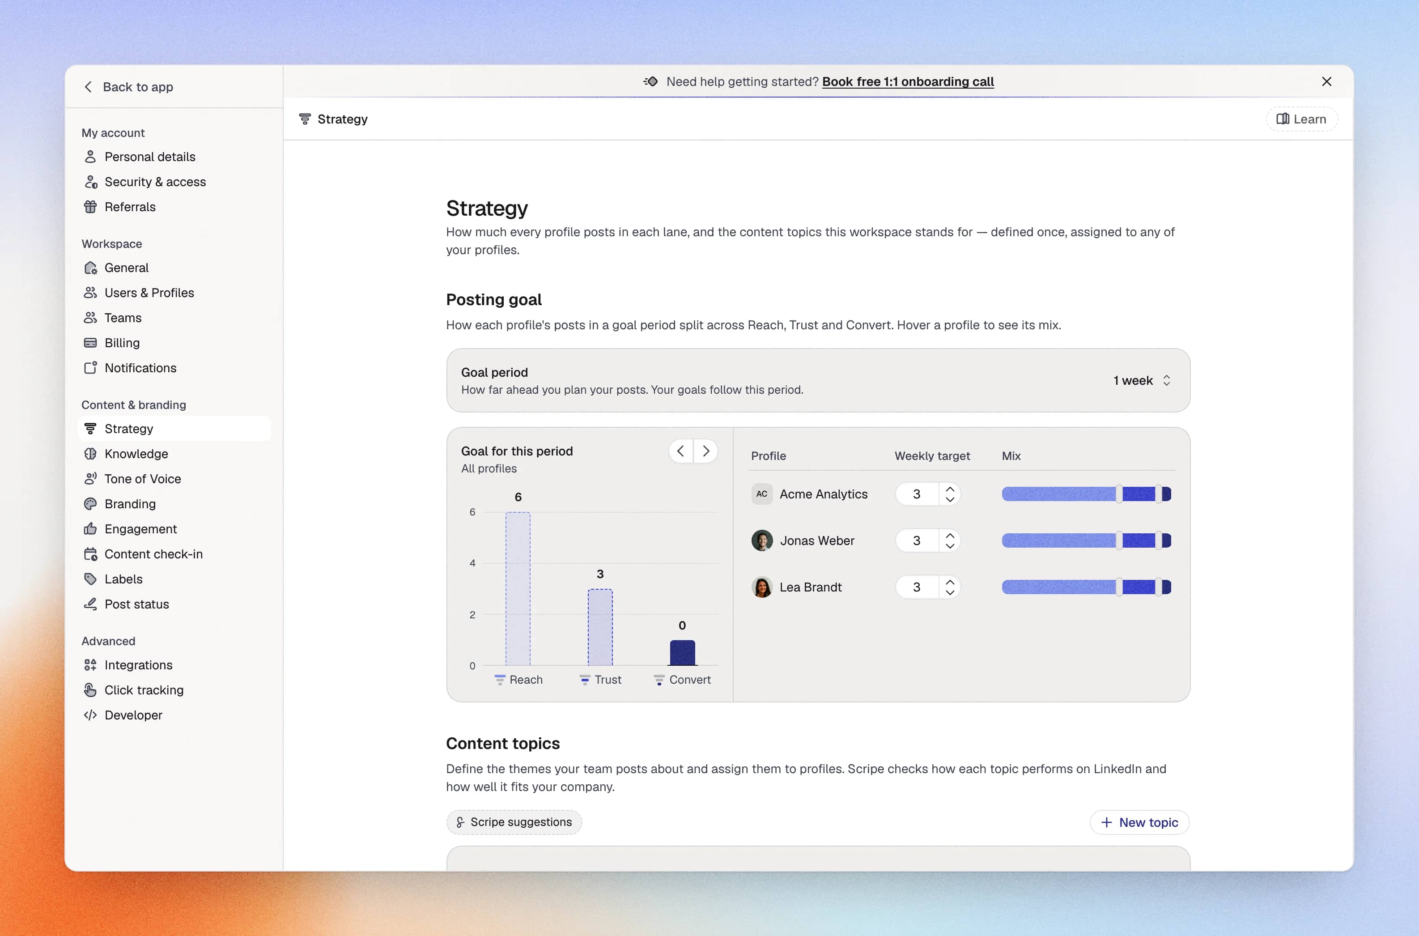This screenshot has width=1419, height=936.
Task: Click the Reach bar in chart
Action: point(517,589)
